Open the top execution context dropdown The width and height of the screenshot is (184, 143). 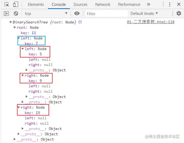coord(46,14)
